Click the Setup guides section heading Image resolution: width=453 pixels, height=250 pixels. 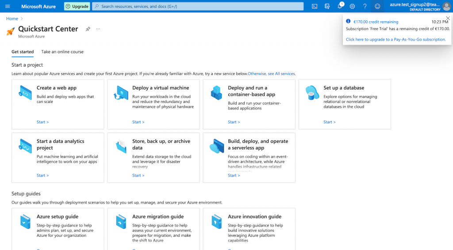pos(26,194)
